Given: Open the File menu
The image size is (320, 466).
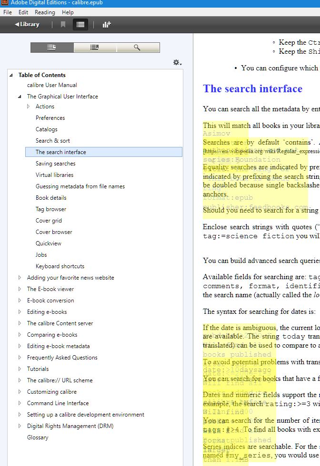Looking at the screenshot, I should coord(8,12).
